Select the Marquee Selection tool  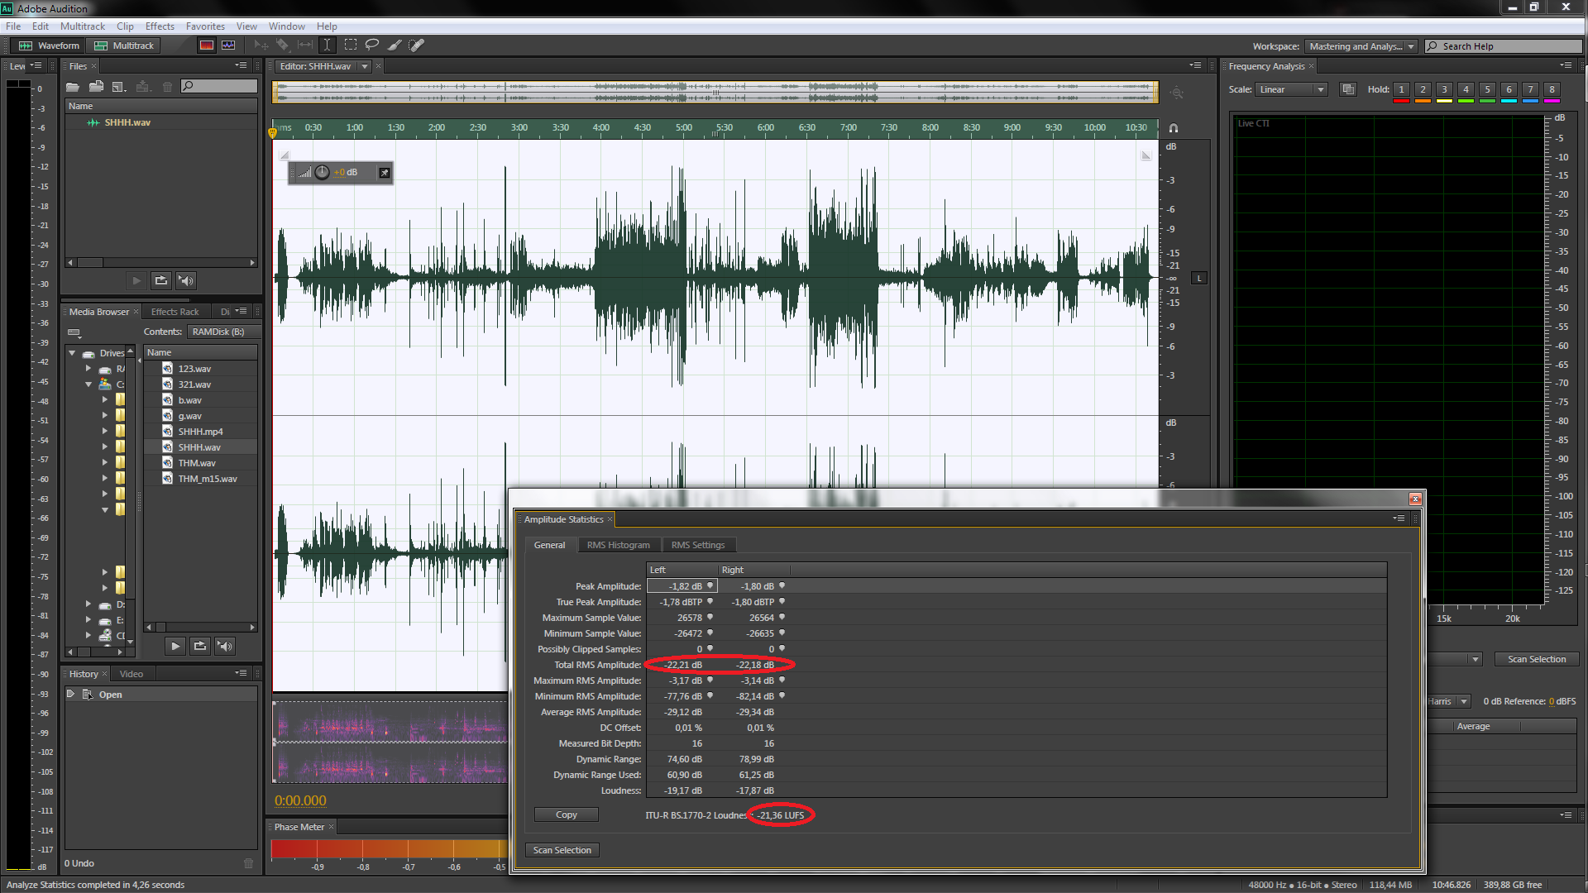[x=351, y=45]
